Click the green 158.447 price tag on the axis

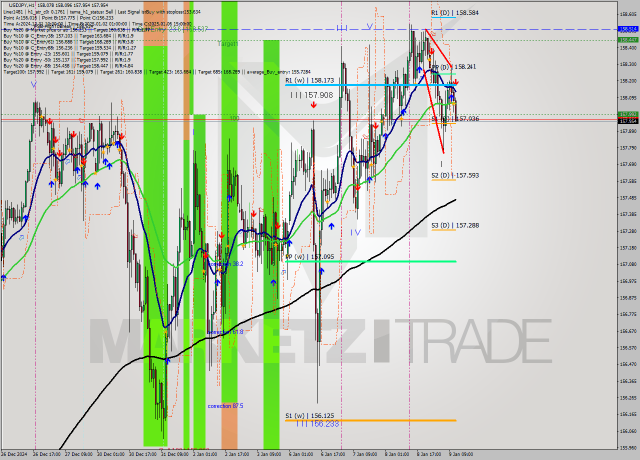point(628,39)
